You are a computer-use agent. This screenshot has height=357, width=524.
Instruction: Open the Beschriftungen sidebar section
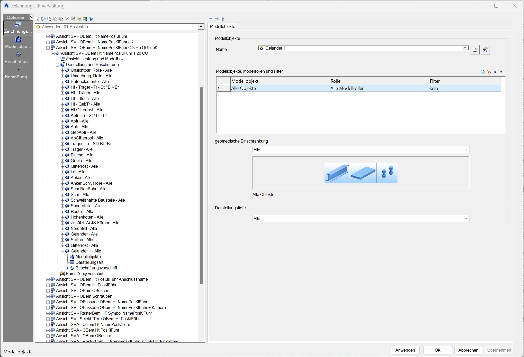pos(18,58)
